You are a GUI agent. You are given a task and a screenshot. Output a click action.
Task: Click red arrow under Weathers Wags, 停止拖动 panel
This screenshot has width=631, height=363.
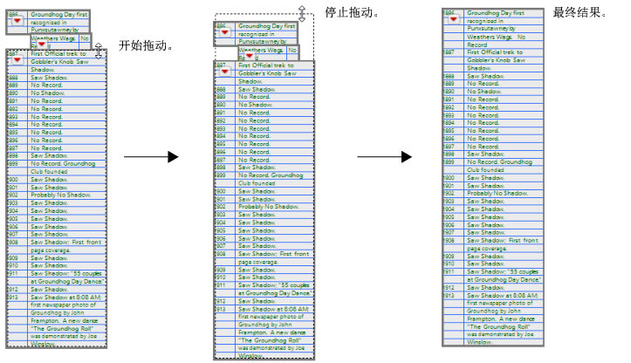click(x=249, y=56)
